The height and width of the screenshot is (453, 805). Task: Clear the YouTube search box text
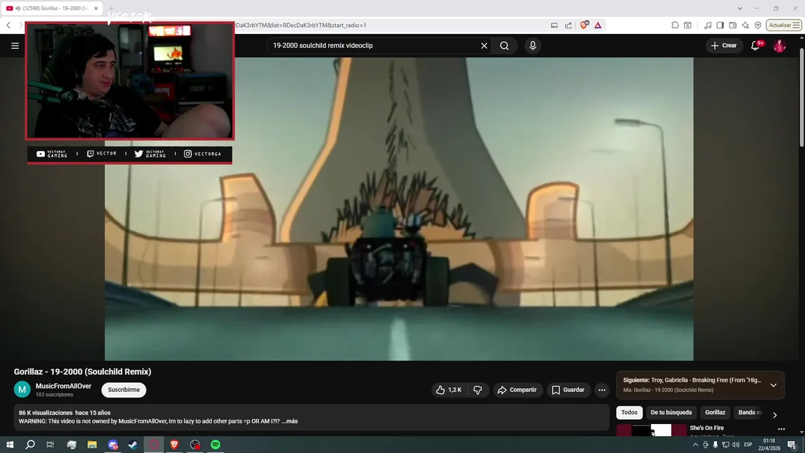(484, 45)
